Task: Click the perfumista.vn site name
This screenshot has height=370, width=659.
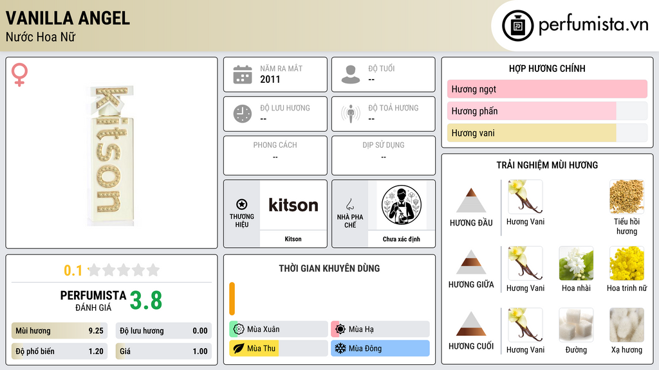Action: click(x=593, y=24)
